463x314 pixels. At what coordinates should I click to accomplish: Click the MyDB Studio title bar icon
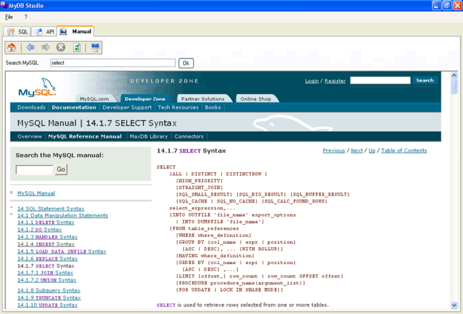(x=4, y=5)
